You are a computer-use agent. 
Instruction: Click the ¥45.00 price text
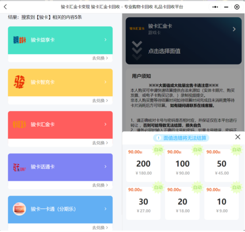pos(222,173)
